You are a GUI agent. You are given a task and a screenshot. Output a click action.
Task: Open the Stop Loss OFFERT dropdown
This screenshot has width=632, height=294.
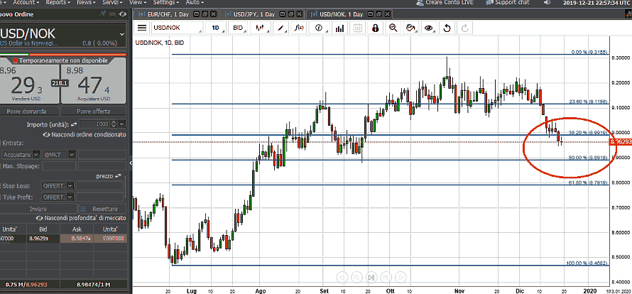pyautogui.click(x=57, y=186)
